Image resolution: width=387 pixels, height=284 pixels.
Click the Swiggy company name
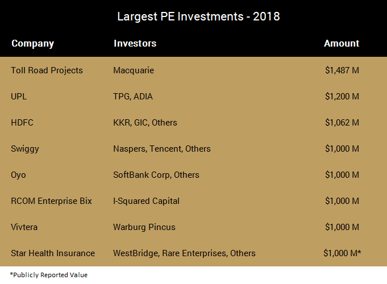pos(24,149)
